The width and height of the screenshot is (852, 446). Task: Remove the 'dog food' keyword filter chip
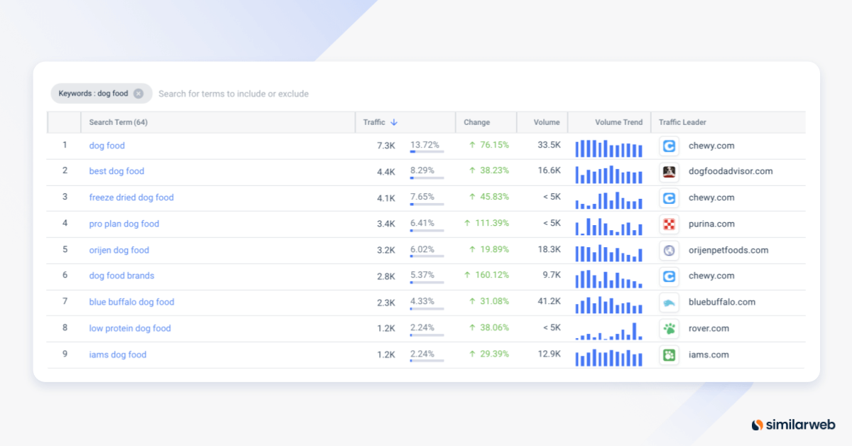coord(138,94)
